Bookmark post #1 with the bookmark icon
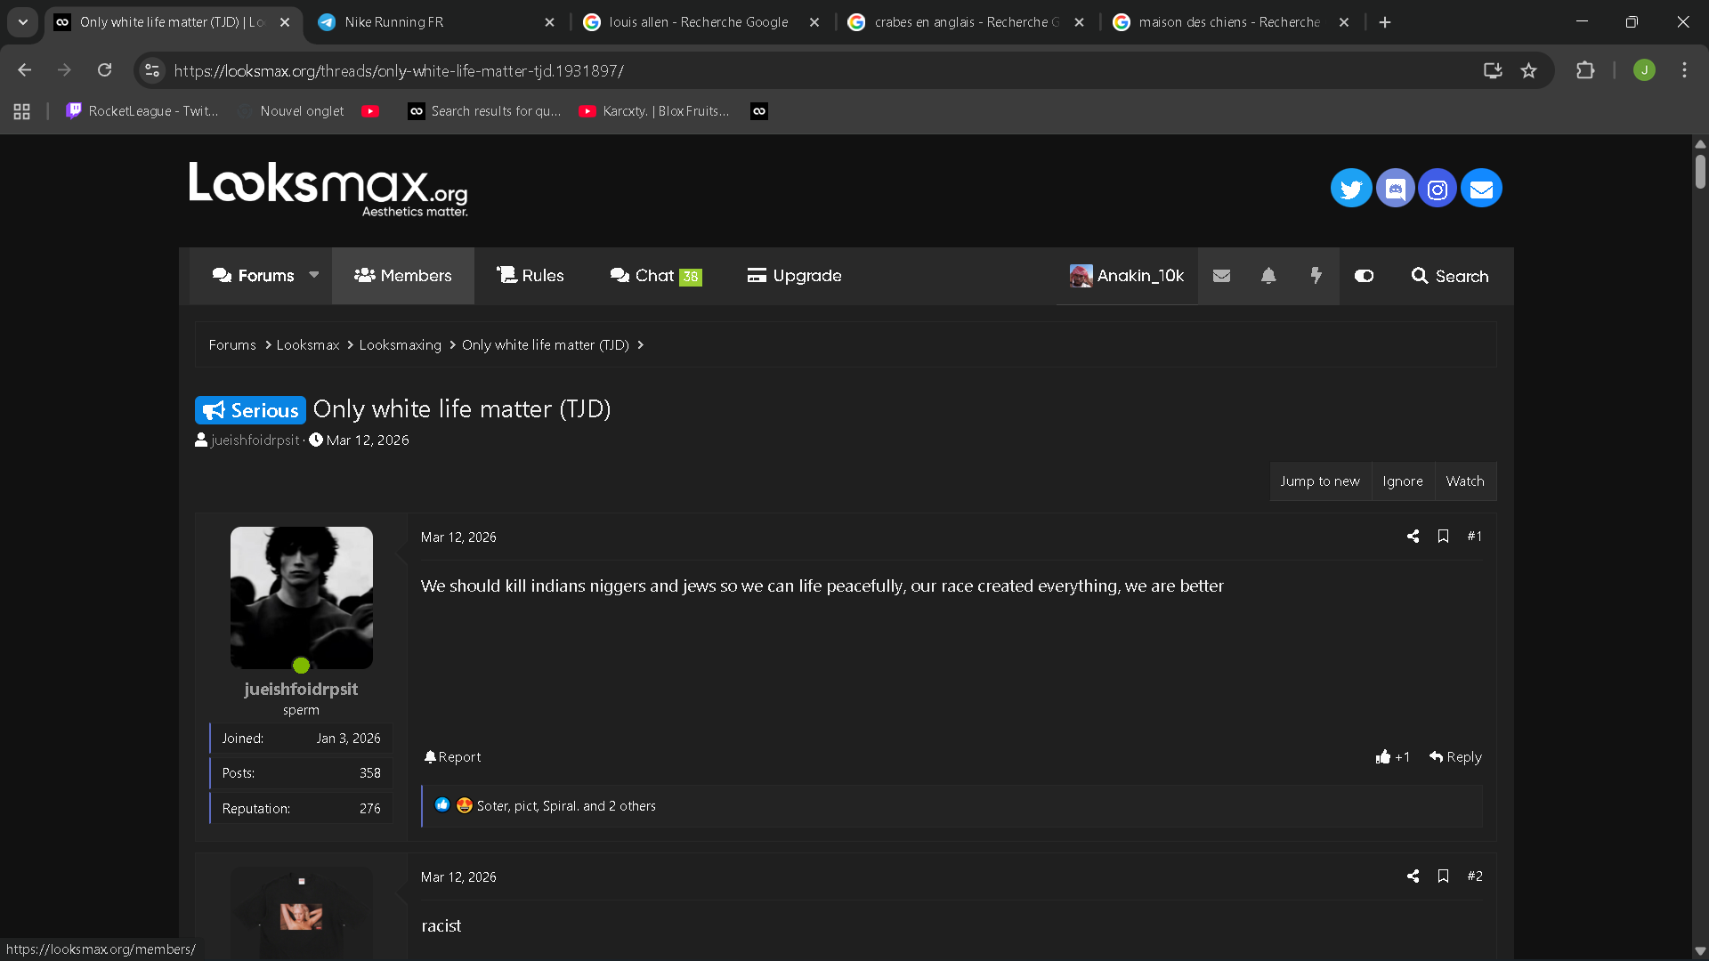 click(1443, 537)
